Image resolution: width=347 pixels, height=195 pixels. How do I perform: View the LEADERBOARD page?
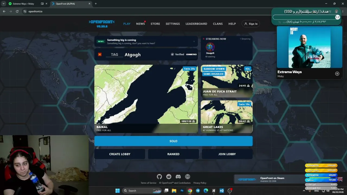tap(196, 24)
